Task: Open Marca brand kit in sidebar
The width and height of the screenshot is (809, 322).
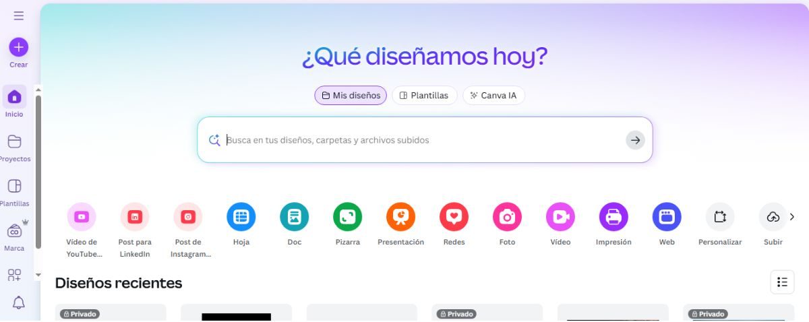Action: tap(14, 231)
